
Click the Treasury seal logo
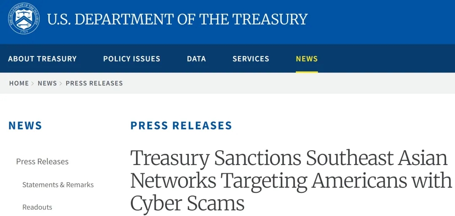[x=24, y=18]
